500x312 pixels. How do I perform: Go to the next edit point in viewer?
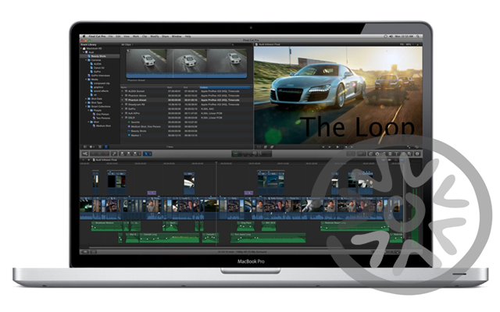[330, 147]
